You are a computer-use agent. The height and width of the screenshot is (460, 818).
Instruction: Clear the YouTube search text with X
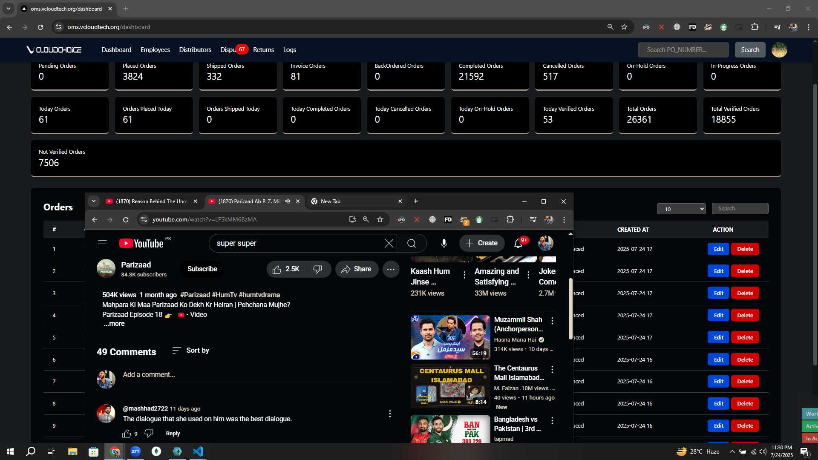click(x=389, y=243)
